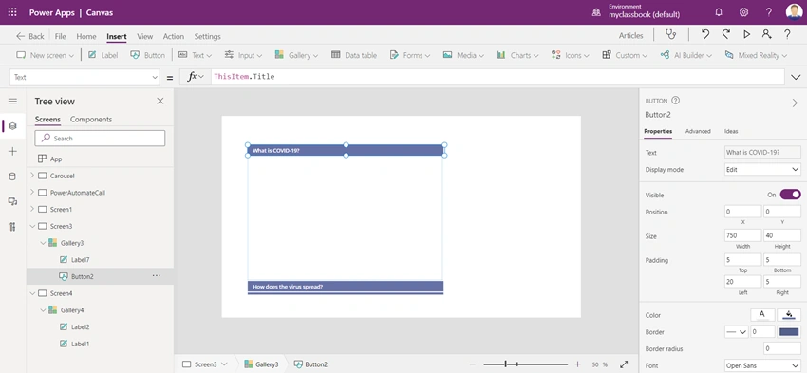Zoom out with the minus icon
807x373 pixels.
coord(473,364)
